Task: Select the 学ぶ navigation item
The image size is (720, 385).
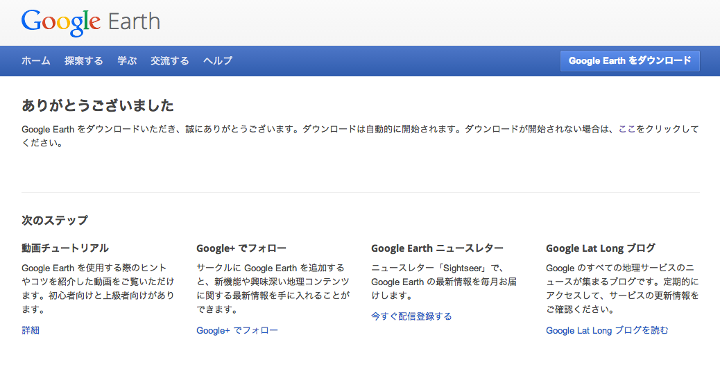Action: click(x=127, y=60)
